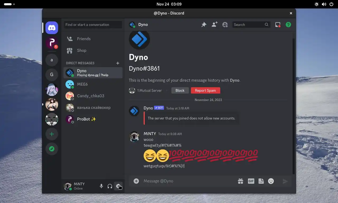Click MiNTY avatar next to message

click(134, 137)
